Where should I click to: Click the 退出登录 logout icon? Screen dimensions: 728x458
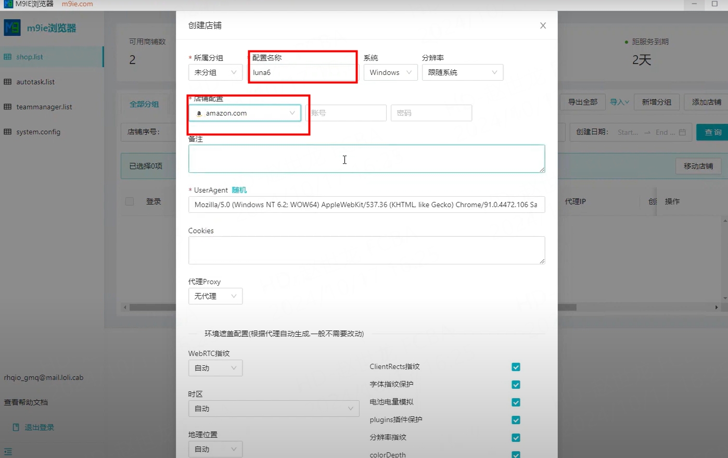point(16,427)
